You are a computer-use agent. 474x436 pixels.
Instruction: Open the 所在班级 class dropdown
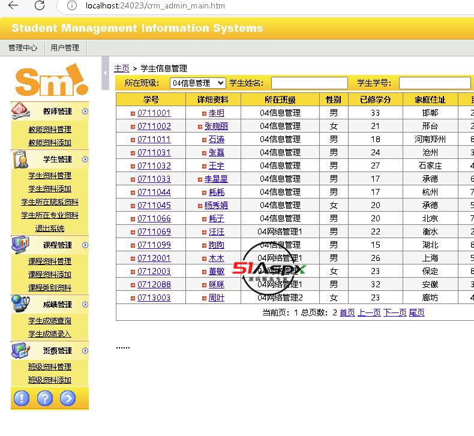click(198, 83)
